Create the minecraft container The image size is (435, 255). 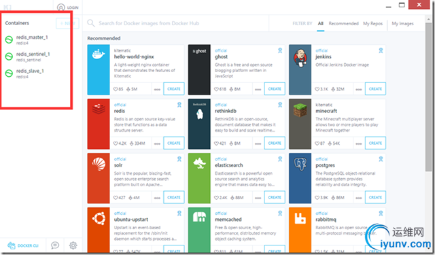tap(375, 143)
